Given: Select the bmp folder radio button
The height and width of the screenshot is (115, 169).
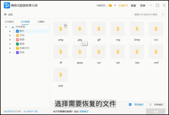Looking at the screenshot, I should pos(142,24).
